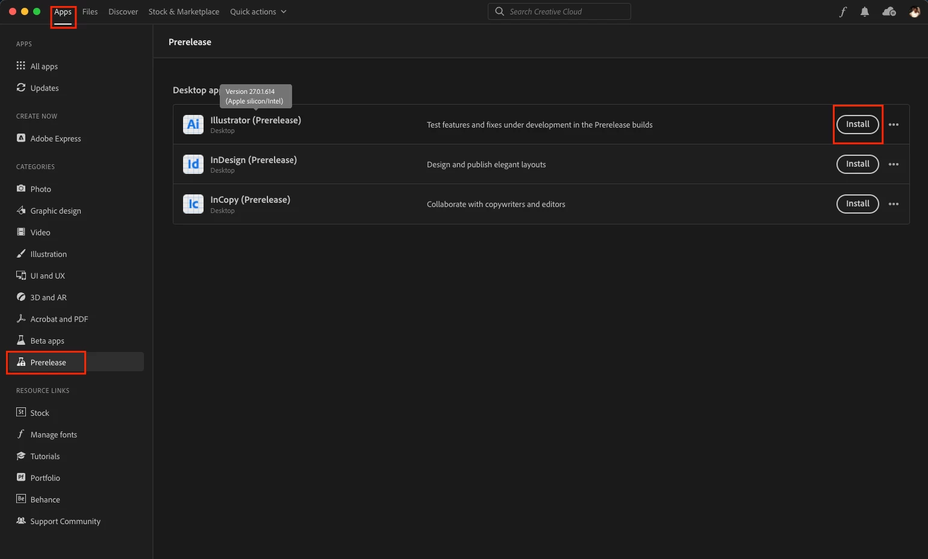The width and height of the screenshot is (928, 559).
Task: Expand the Quick actions dropdown
Action: tap(258, 12)
